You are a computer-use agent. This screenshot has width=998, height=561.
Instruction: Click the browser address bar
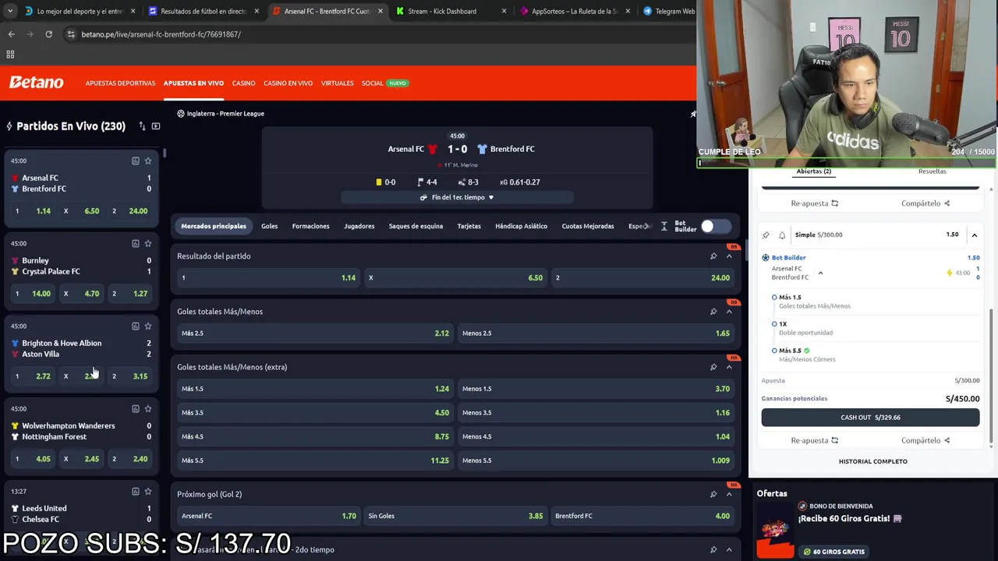[x=374, y=34]
